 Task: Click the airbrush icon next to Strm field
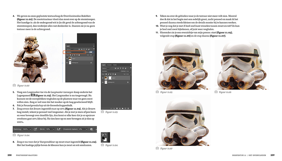point(59,129)
